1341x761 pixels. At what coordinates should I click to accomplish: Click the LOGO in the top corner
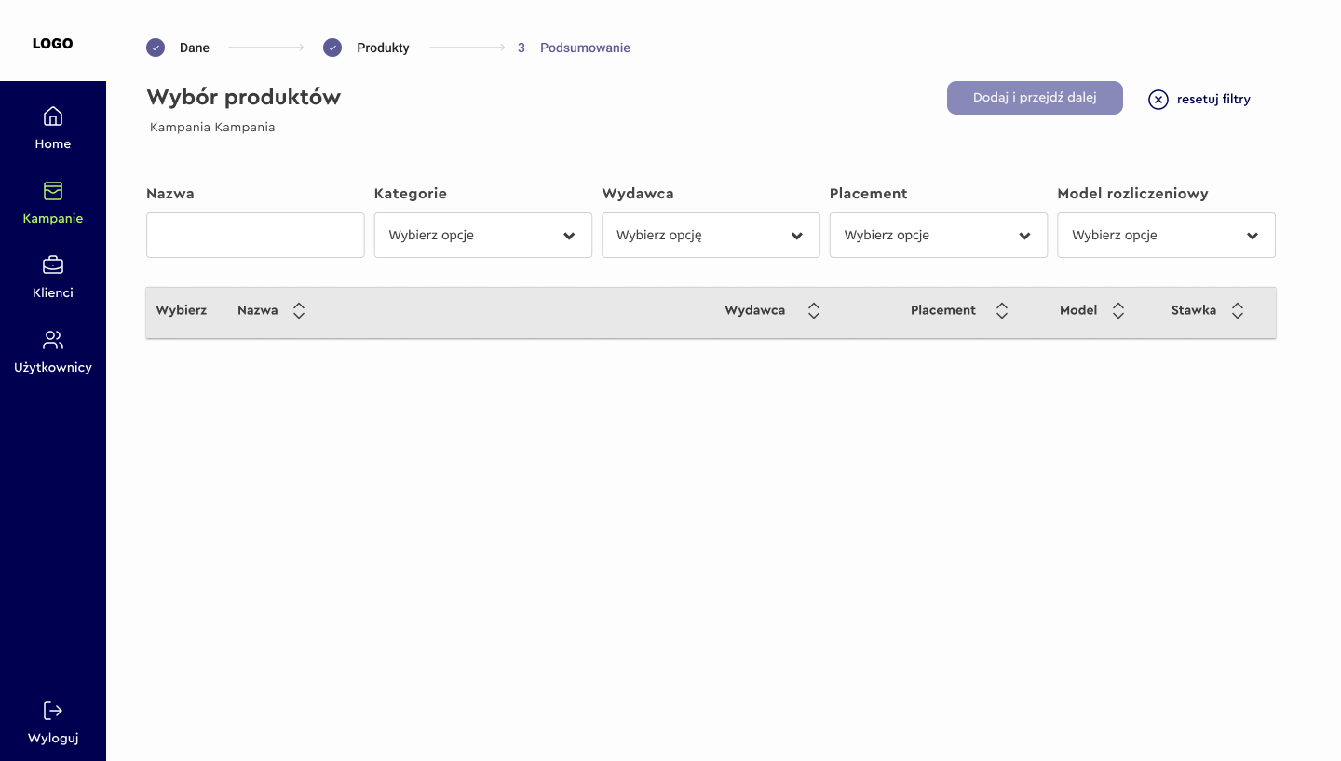[53, 44]
